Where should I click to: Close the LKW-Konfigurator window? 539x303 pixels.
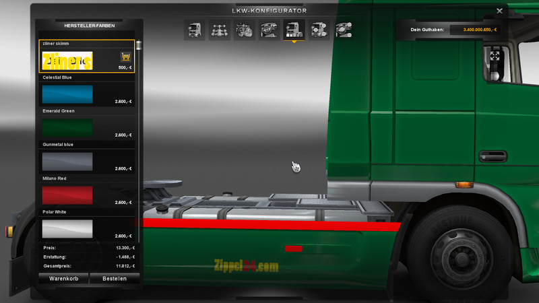[x=499, y=11]
